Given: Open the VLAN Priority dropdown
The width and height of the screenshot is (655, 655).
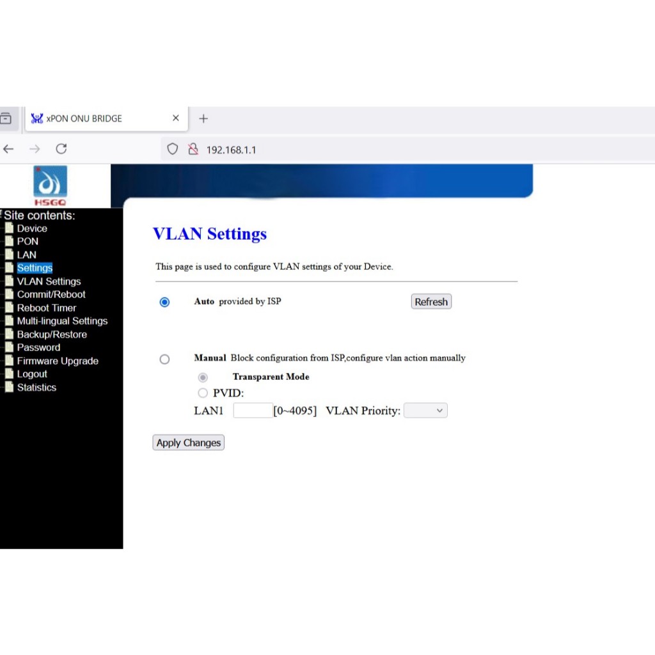Looking at the screenshot, I should click(x=425, y=411).
